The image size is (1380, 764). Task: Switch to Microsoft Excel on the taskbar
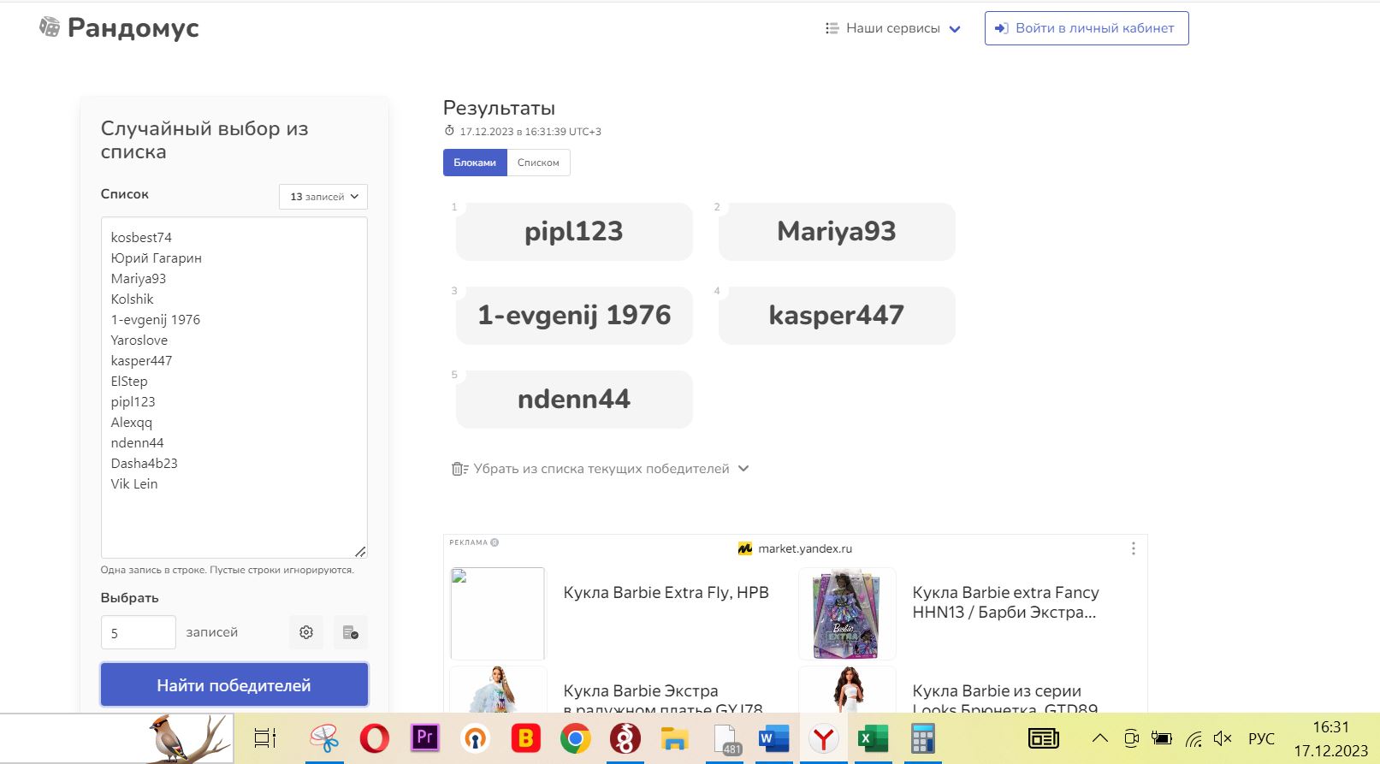click(x=874, y=737)
